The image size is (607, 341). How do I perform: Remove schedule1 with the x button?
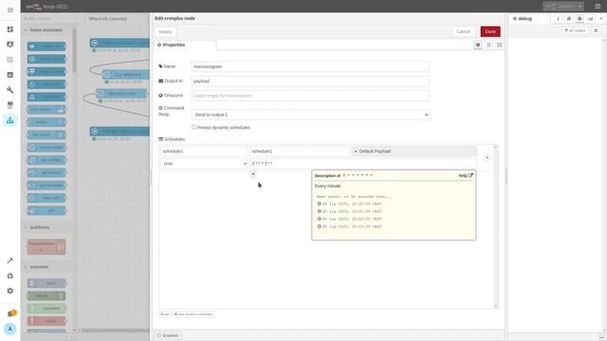click(487, 157)
